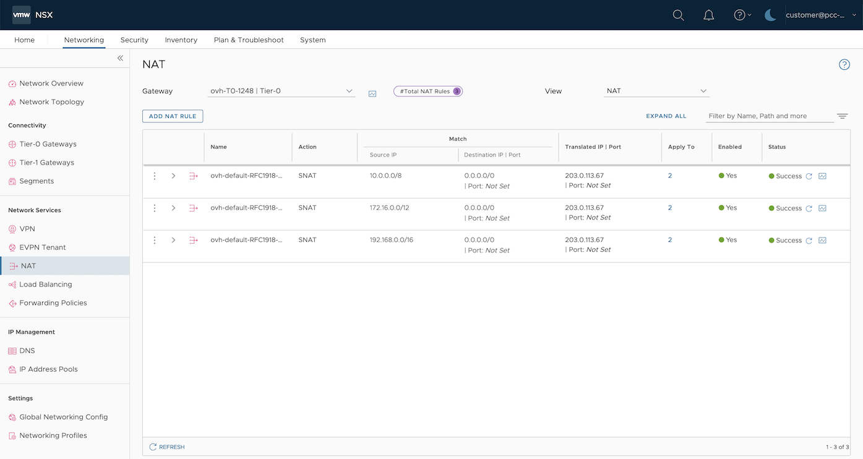Open the search magnifier in header
The image size is (863, 459).
pos(678,15)
